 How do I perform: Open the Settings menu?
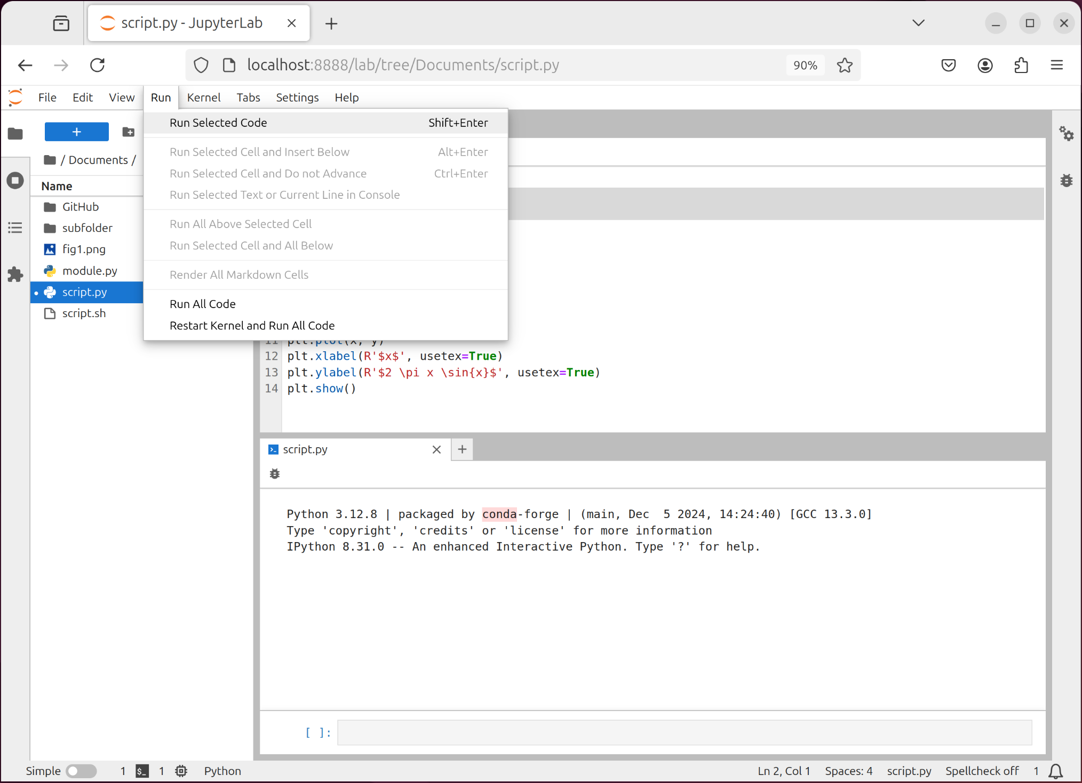point(297,98)
